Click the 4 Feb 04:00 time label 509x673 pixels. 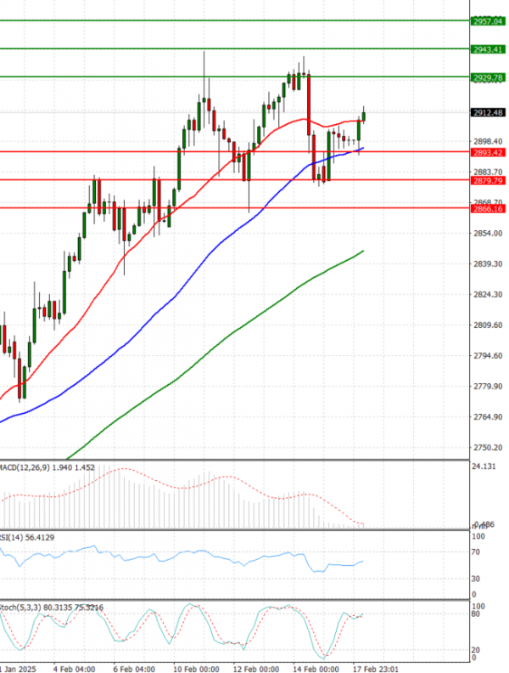pos(74,669)
